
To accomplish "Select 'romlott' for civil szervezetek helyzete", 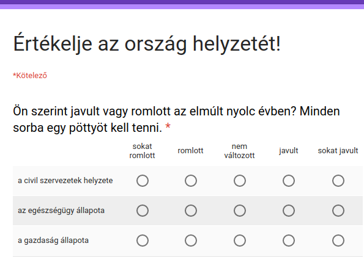I will point(191,181).
